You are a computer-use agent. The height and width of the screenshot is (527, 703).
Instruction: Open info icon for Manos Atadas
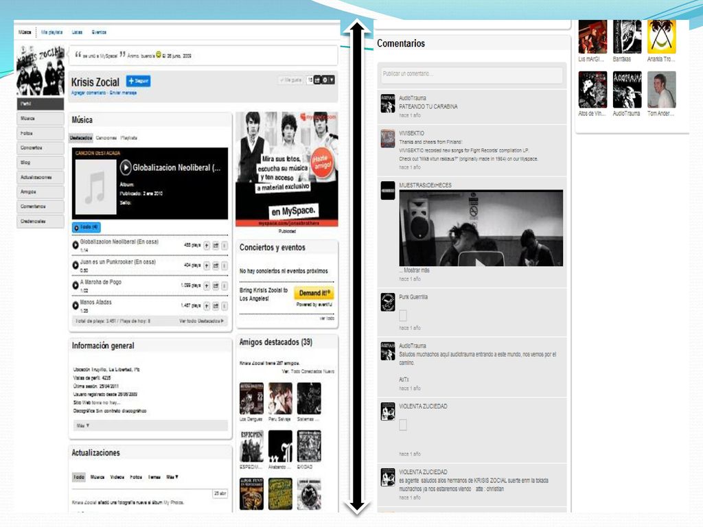(224, 306)
